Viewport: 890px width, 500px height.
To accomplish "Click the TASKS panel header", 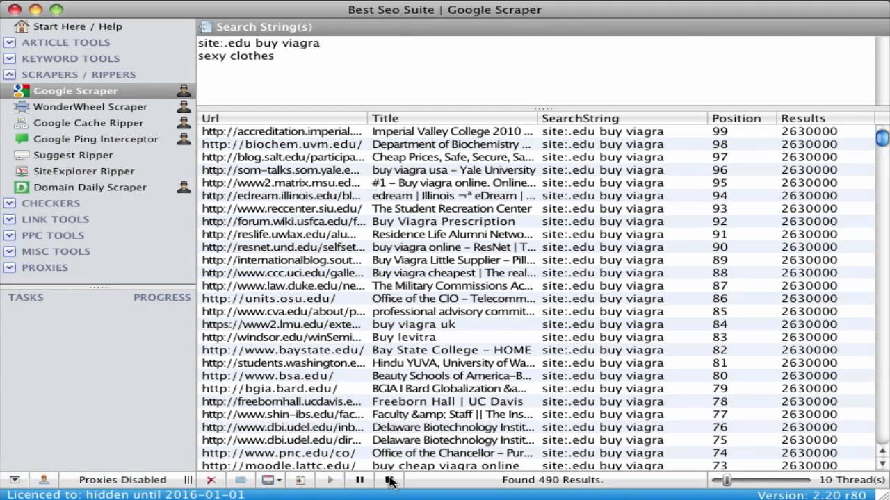I will pyautogui.click(x=26, y=297).
